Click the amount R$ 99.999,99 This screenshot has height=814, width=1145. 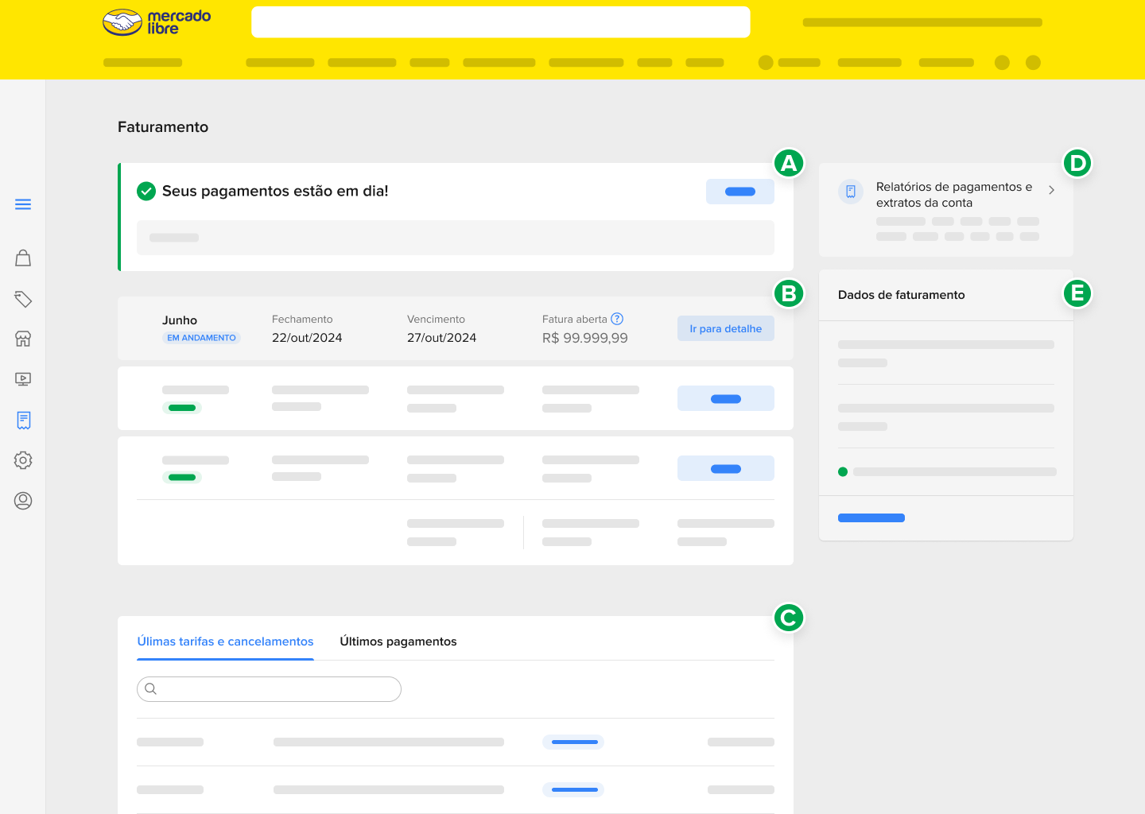pos(585,338)
